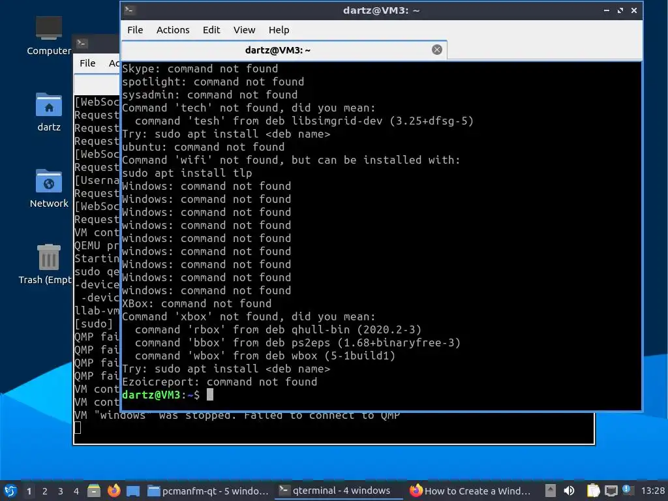
Task: Open the File menu in the front terminal
Action: click(135, 30)
